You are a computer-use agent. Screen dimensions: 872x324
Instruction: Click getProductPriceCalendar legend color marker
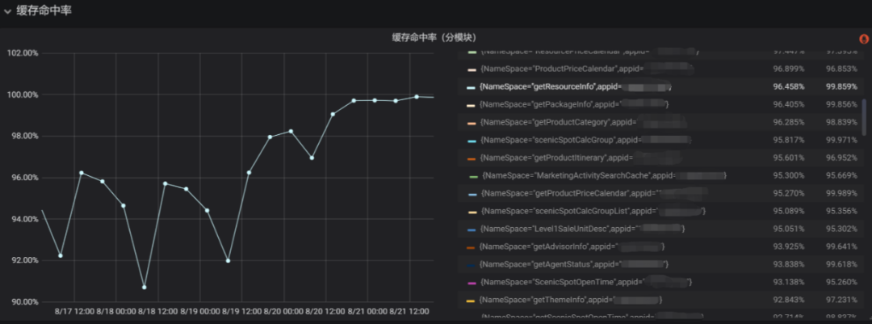pos(472,194)
